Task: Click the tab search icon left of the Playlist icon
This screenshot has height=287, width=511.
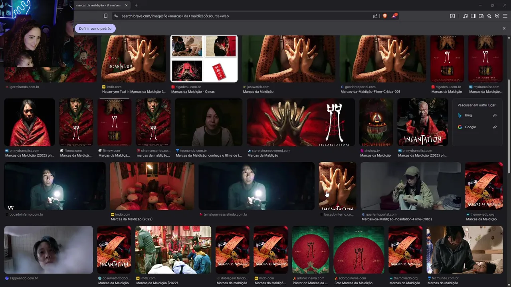Action: tap(452, 16)
